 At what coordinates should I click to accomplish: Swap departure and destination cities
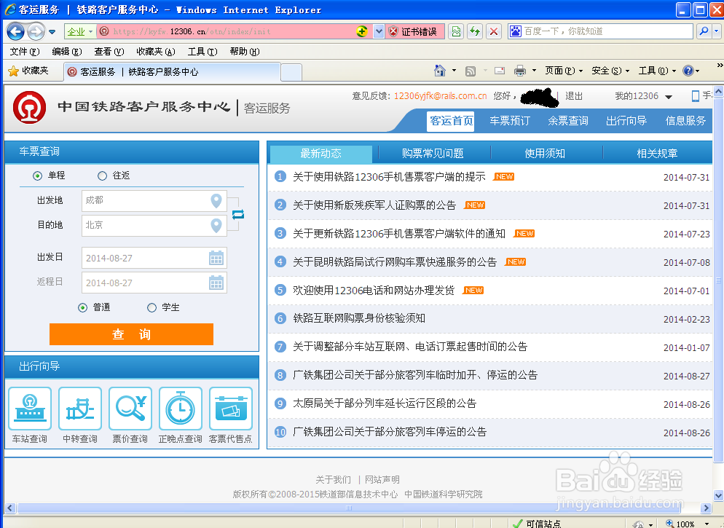pyautogui.click(x=239, y=215)
